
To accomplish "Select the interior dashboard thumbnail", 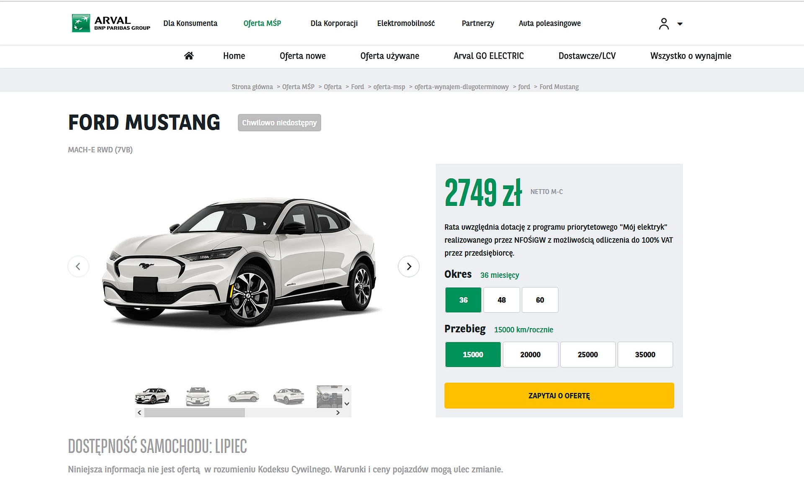I will 330,396.
